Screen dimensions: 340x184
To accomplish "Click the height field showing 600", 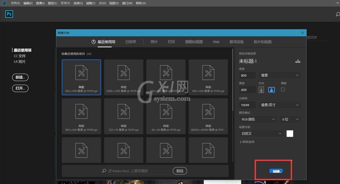I will point(247,90).
